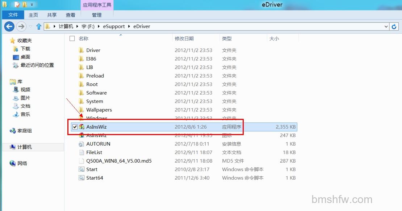Click the AsInsWiz application icon
The height and width of the screenshot is (211, 402).
(x=82, y=126)
